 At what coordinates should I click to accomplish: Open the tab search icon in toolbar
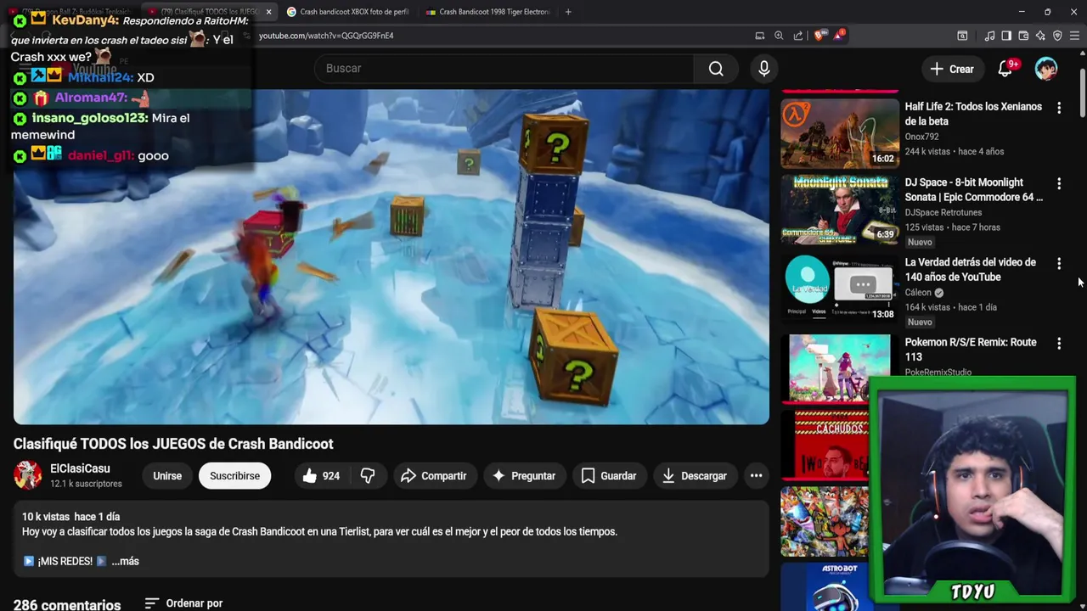point(962,36)
